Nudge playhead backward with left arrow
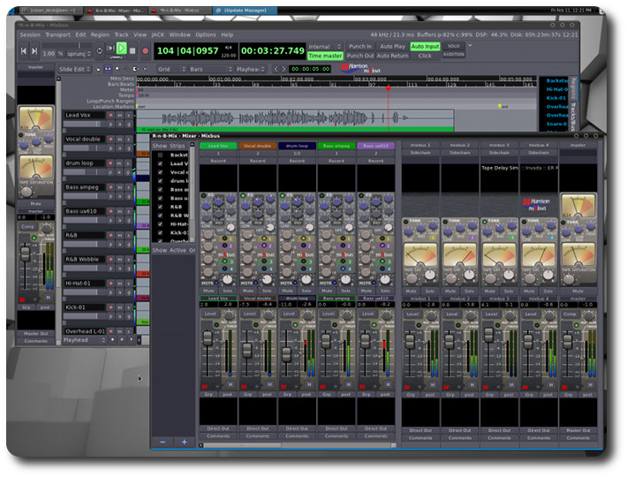The image size is (627, 477). coord(276,69)
